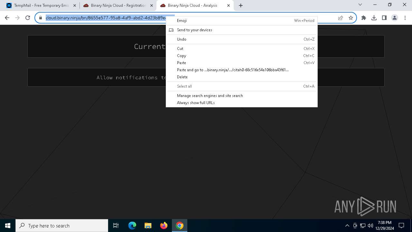Viewport: 412px width, 232px height.
Task: Close the Binary Ninja Registration tab
Action: [152, 5]
